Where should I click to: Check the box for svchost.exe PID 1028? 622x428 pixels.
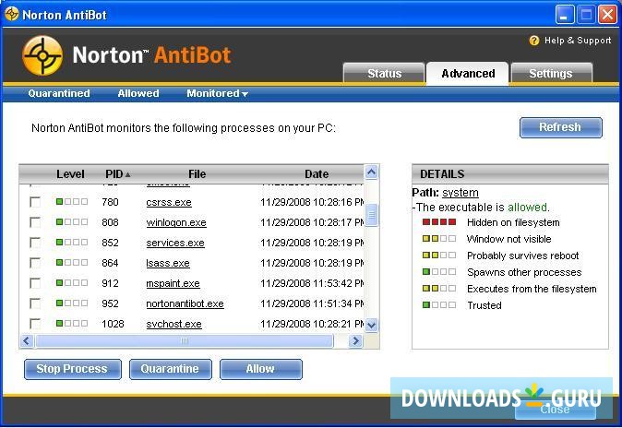pyautogui.click(x=35, y=324)
